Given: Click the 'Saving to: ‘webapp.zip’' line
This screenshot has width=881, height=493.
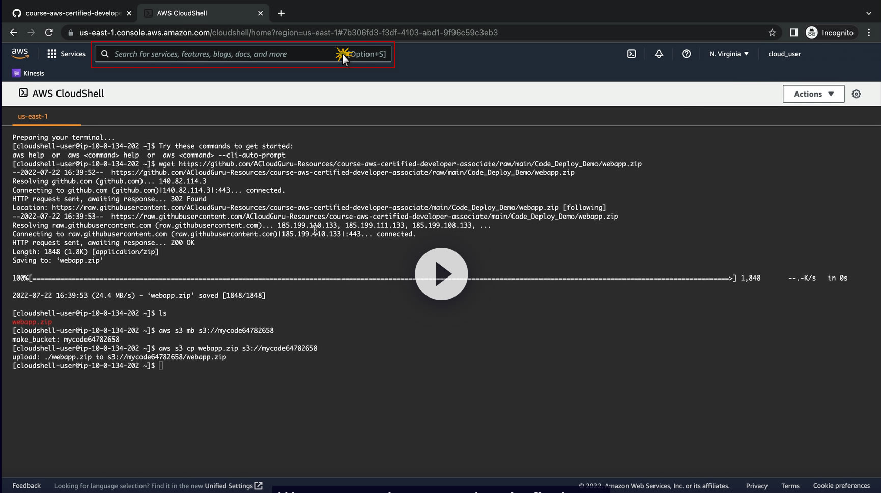Looking at the screenshot, I should coord(58,260).
